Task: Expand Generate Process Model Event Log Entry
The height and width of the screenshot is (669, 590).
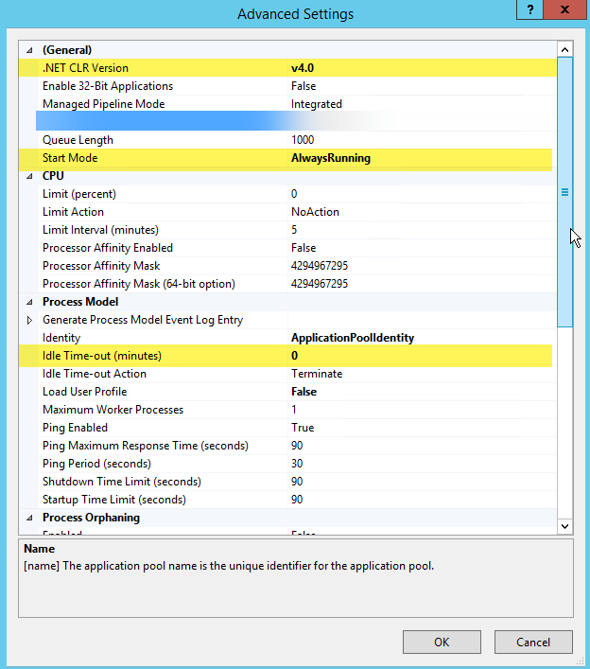Action: (29, 320)
